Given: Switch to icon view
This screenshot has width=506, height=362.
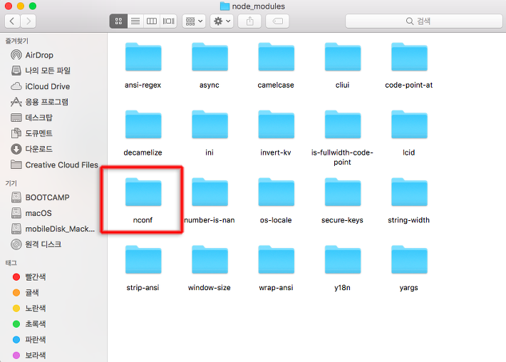Looking at the screenshot, I should (118, 21).
